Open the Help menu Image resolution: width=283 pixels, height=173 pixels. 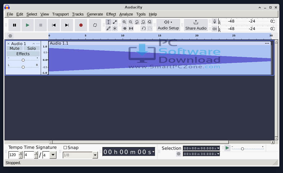153,14
